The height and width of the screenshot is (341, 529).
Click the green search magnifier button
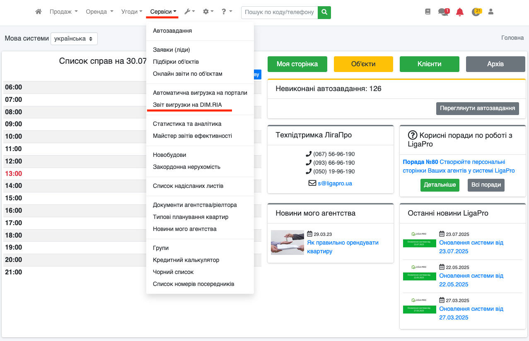coord(324,12)
